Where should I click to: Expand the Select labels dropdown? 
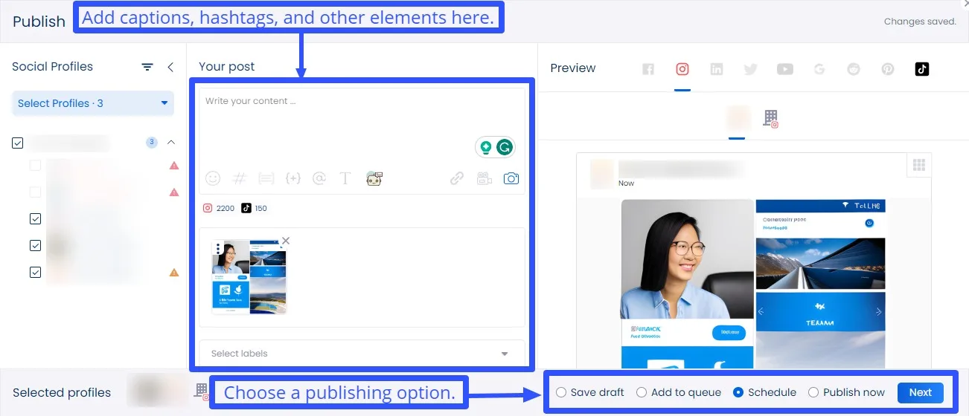[x=361, y=354]
